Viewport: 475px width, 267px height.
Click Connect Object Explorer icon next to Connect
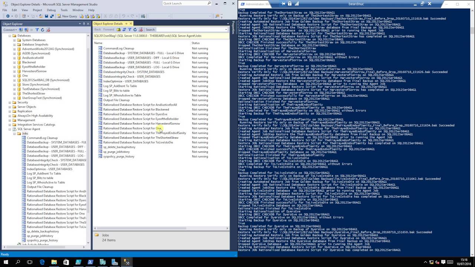tap(21, 30)
